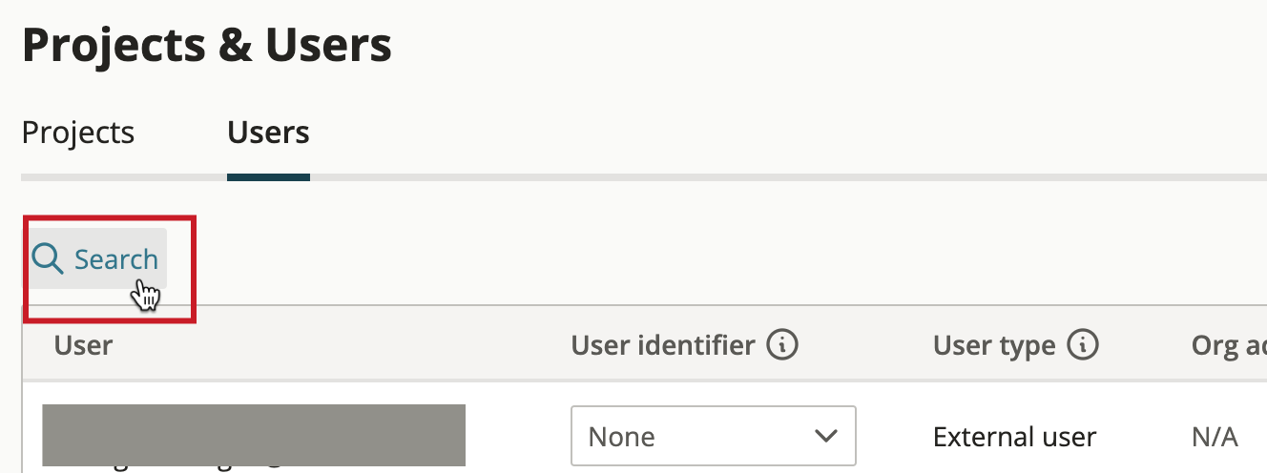Screen dimensions: 1267x473
Task: Select the Users tab
Action: (268, 132)
